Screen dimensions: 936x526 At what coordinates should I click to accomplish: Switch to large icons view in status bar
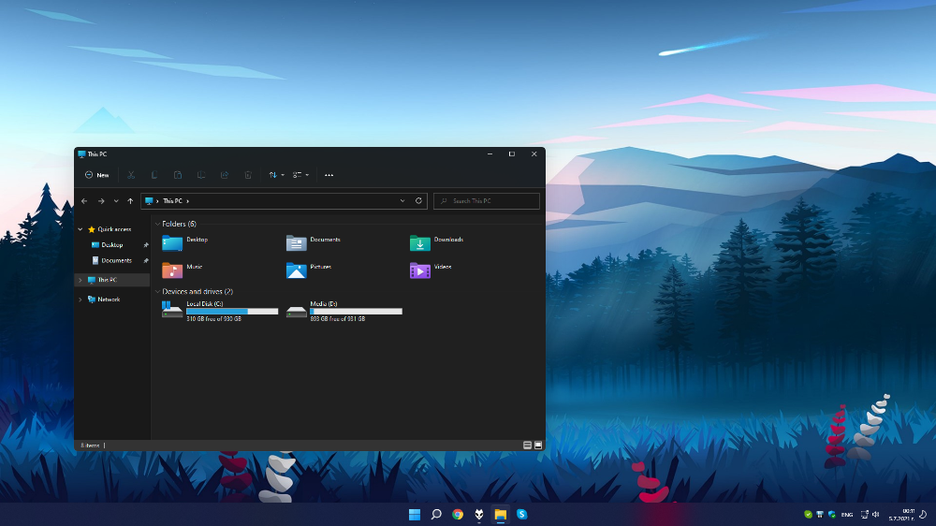(538, 446)
